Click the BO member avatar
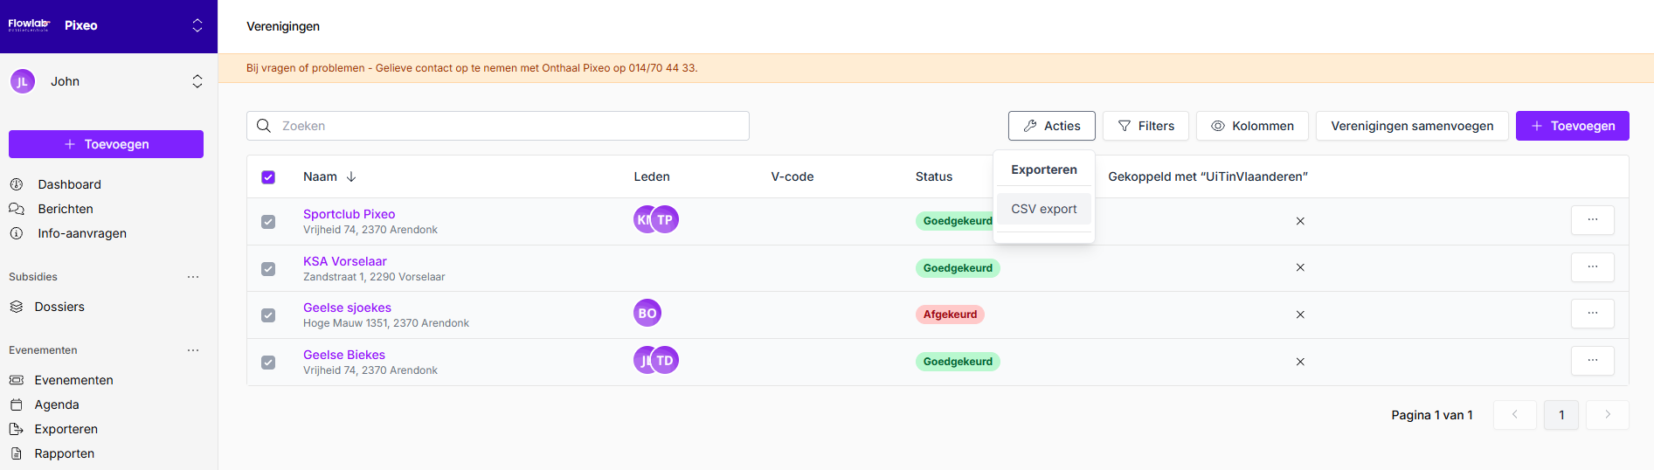The width and height of the screenshot is (1654, 470). tap(647, 313)
